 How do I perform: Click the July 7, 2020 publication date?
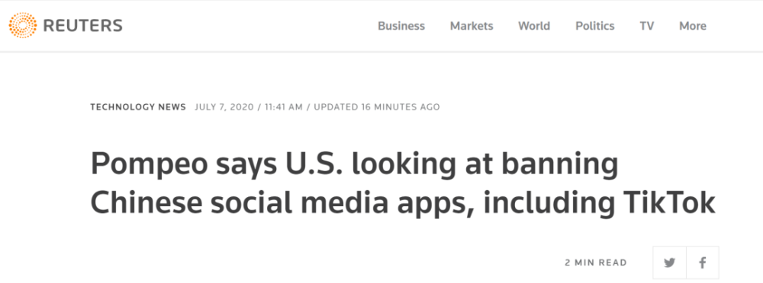tap(224, 107)
